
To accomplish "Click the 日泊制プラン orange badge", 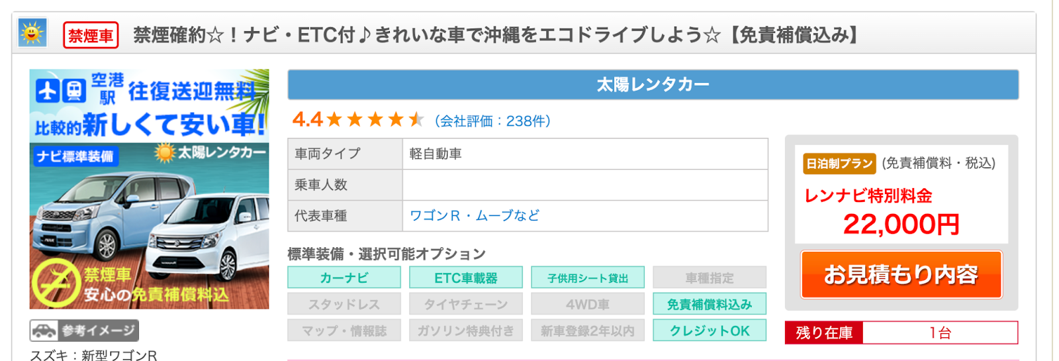I will coord(839,164).
